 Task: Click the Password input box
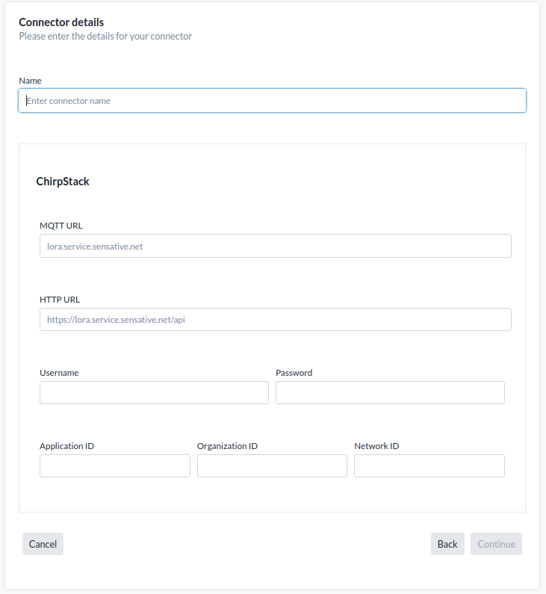point(390,393)
